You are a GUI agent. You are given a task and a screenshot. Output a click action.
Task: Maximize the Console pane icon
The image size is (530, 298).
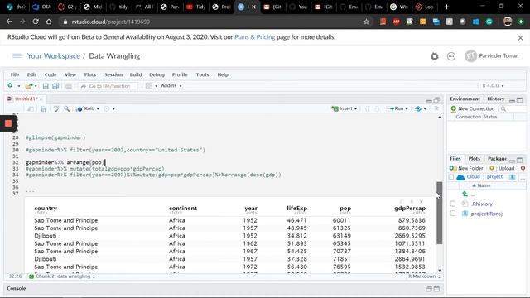point(436,289)
